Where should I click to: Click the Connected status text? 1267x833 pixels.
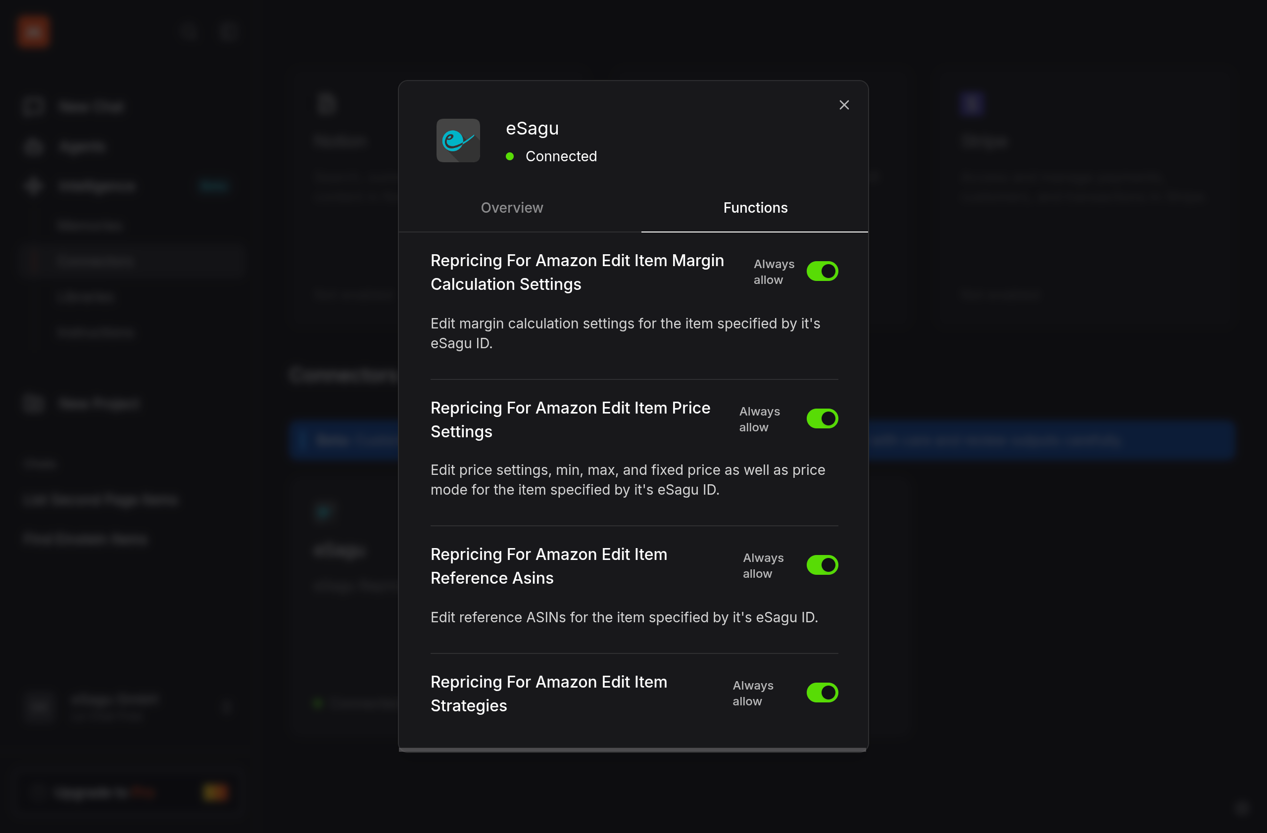tap(561, 156)
